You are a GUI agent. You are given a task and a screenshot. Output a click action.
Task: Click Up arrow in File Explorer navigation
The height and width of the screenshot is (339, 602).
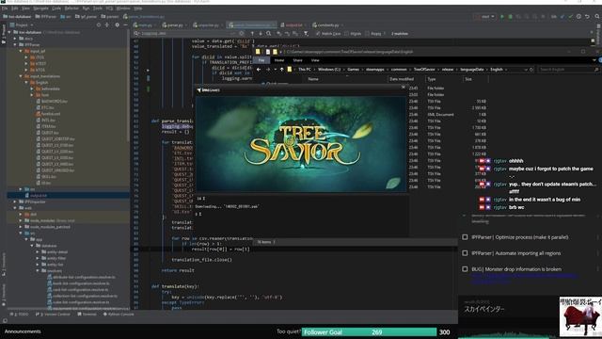pos(281,70)
